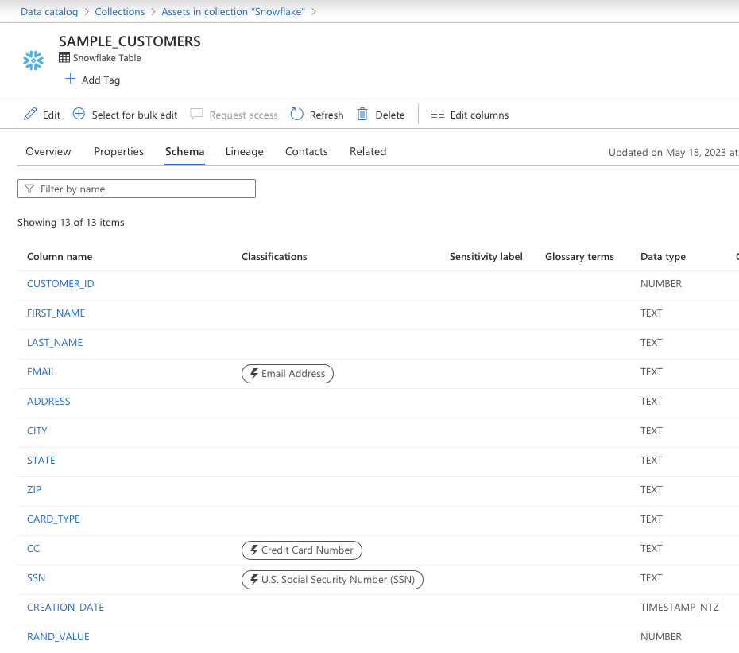Click the Snowflake logo icon
739x653 pixels.
(33, 60)
